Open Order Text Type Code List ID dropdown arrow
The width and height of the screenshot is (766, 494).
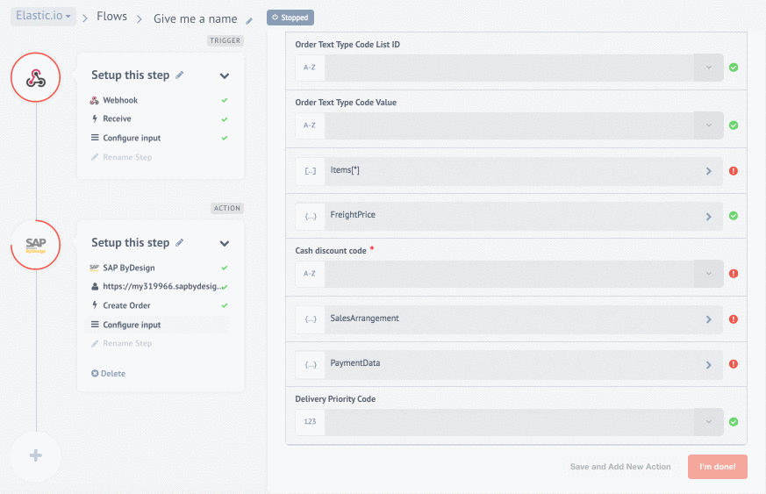tap(709, 68)
